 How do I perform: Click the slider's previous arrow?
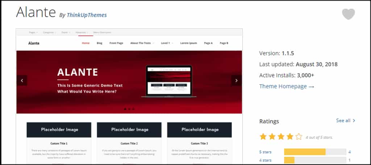22,81
